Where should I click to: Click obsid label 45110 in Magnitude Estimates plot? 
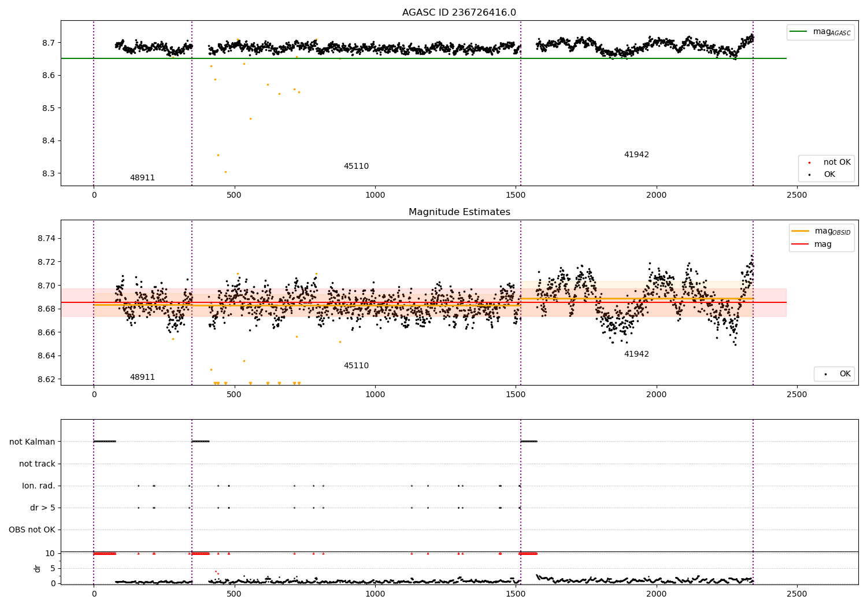[356, 366]
